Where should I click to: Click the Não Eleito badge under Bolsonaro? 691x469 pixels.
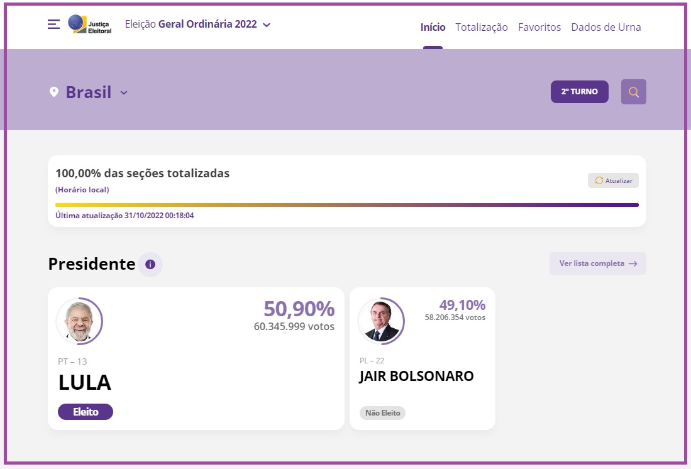click(x=382, y=413)
